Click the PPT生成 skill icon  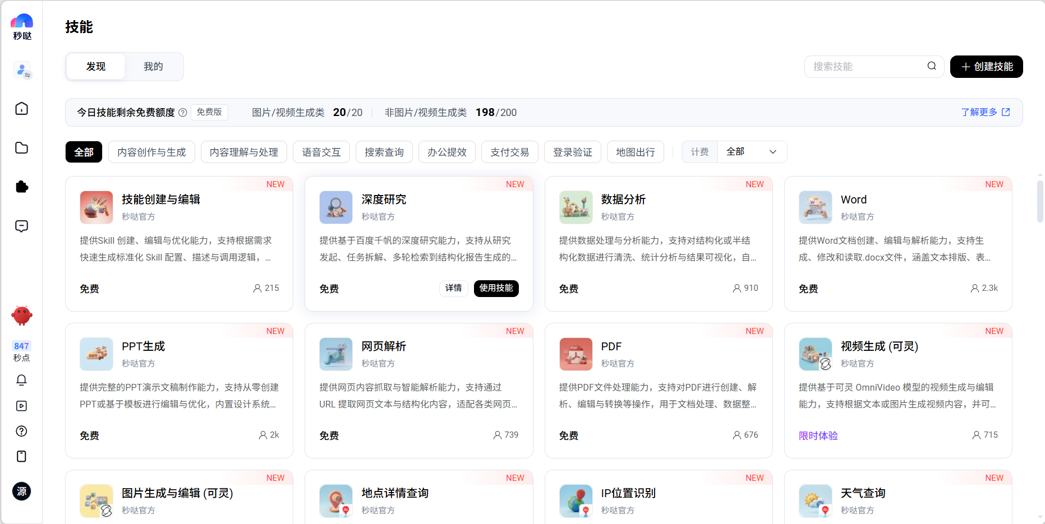[x=96, y=354]
